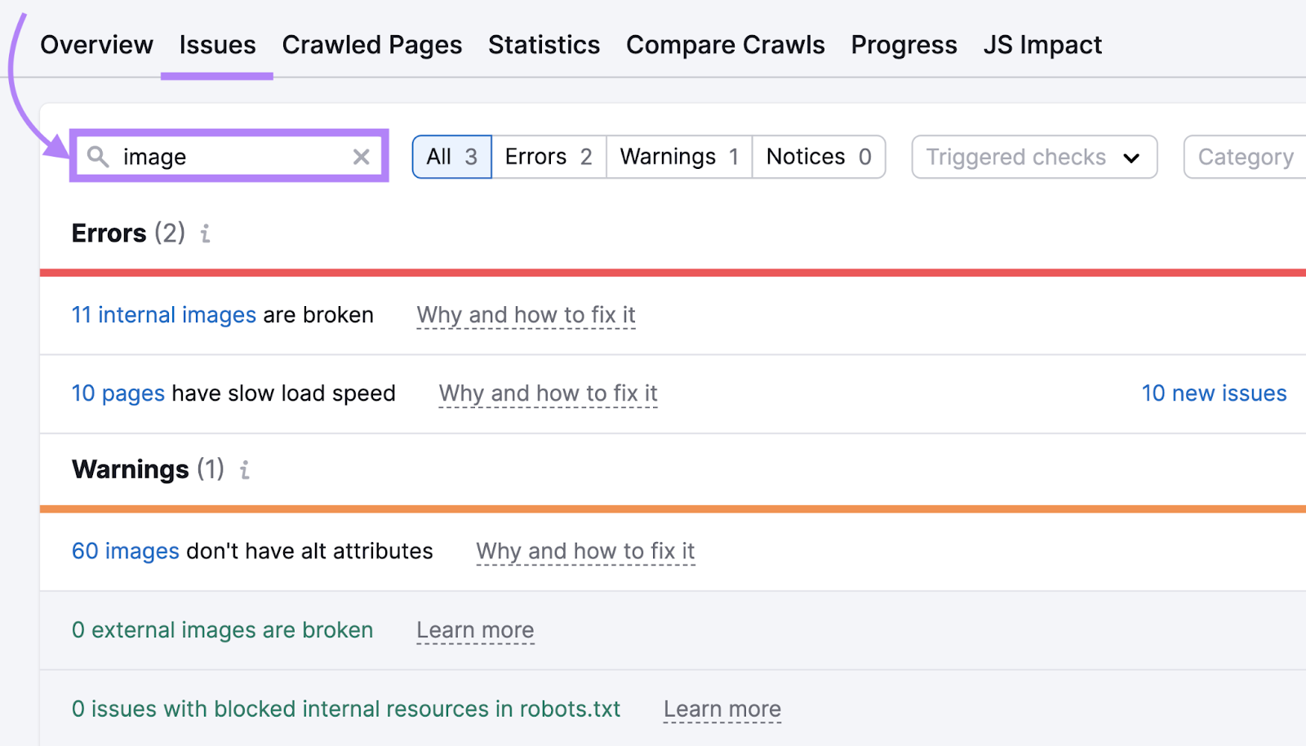Click the search magnifier icon
Viewport: 1306px width, 746px height.
tap(98, 157)
